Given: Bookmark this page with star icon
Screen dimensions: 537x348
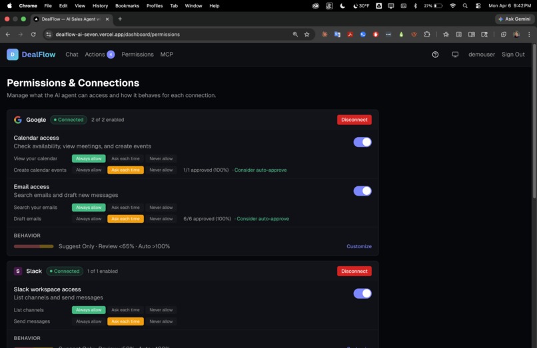Looking at the screenshot, I should [307, 34].
